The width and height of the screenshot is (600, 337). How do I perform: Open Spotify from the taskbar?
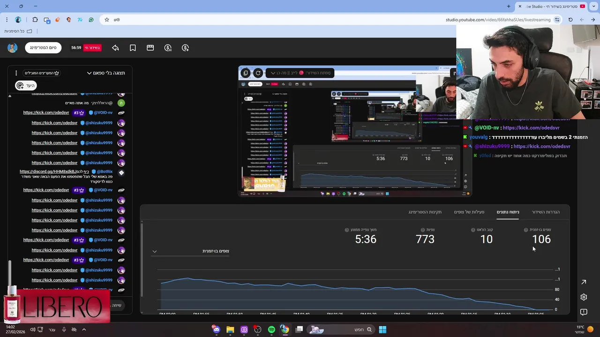click(271, 330)
